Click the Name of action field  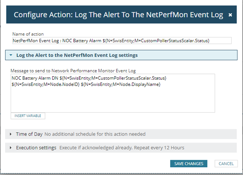122,40
